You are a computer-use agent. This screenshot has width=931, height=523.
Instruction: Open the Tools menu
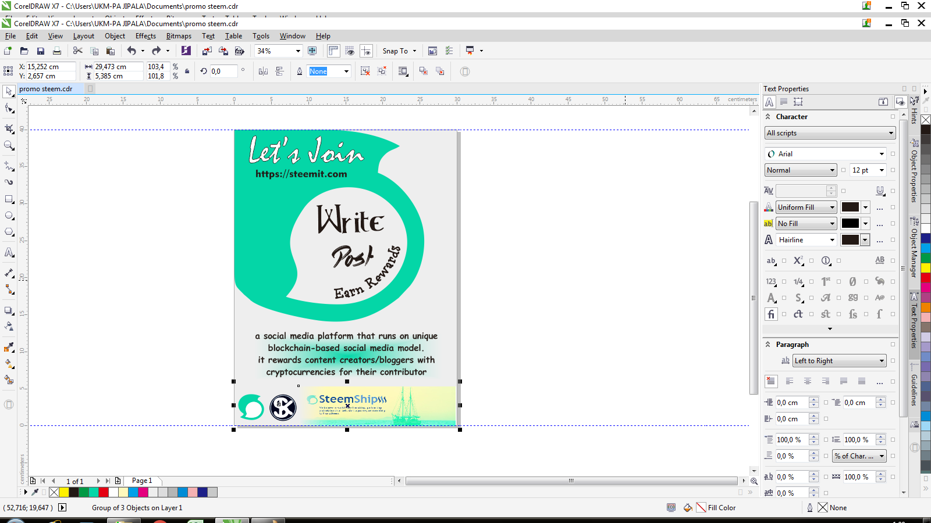pos(261,36)
